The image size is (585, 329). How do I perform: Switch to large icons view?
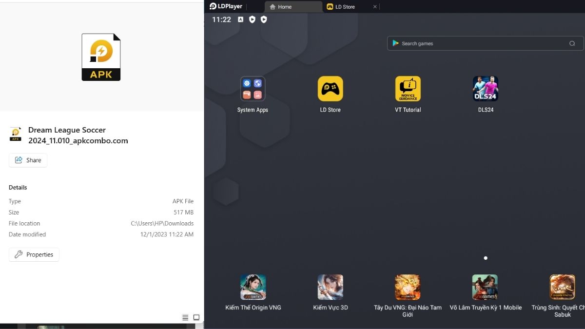pyautogui.click(x=196, y=317)
